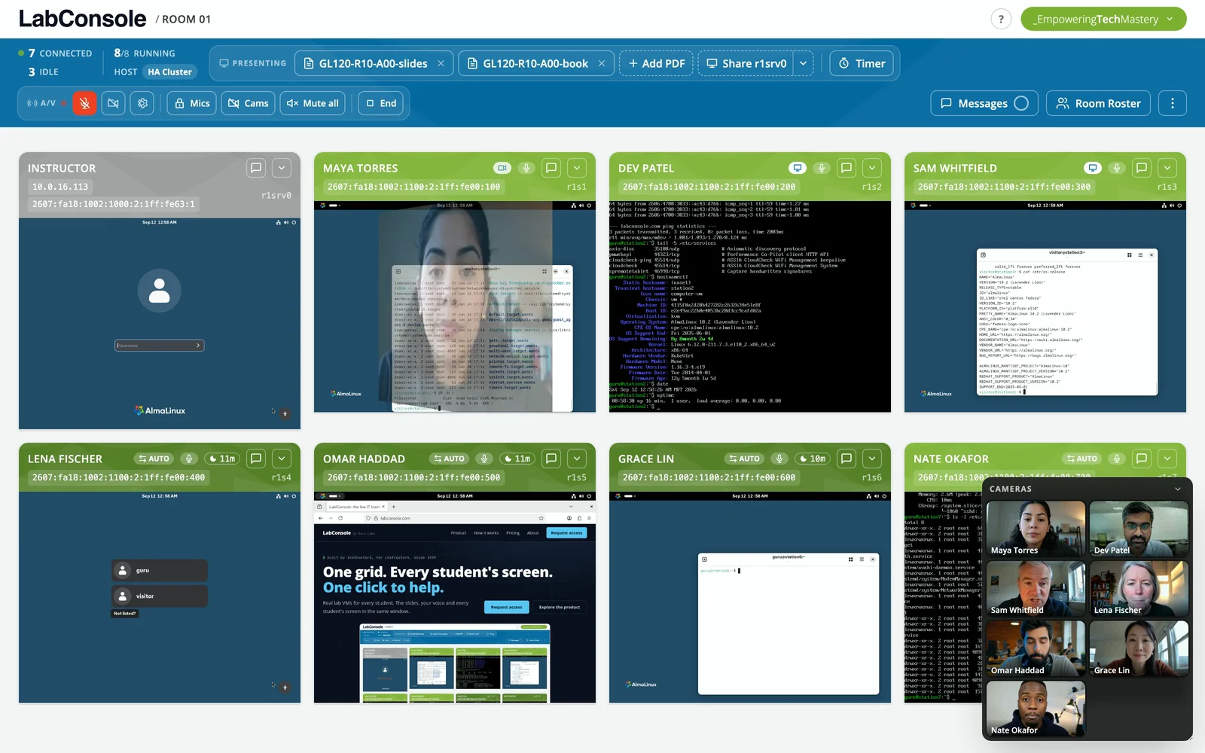Image resolution: width=1205 pixels, height=753 pixels.
Task: Open chat with Omar Haddad
Action: pos(551,459)
